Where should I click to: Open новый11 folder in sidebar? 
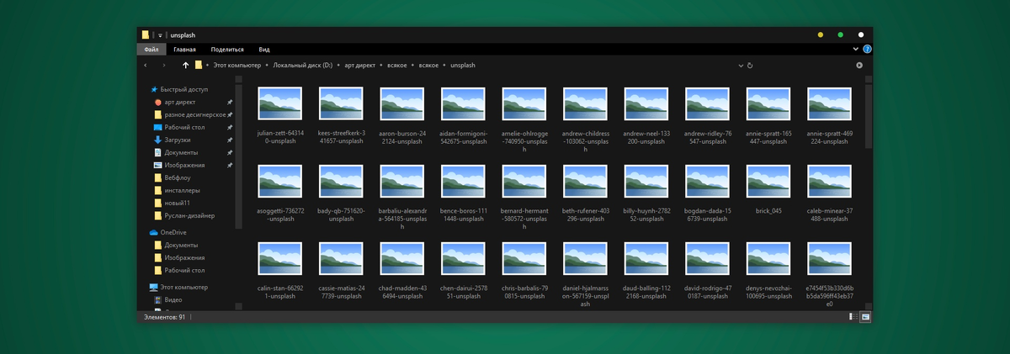[x=173, y=203]
